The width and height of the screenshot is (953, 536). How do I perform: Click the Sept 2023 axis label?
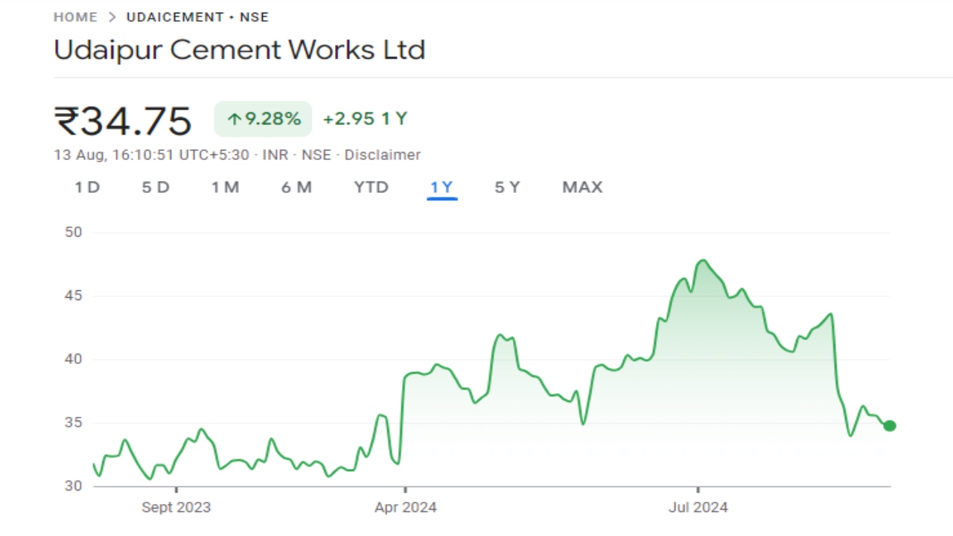pos(176,508)
